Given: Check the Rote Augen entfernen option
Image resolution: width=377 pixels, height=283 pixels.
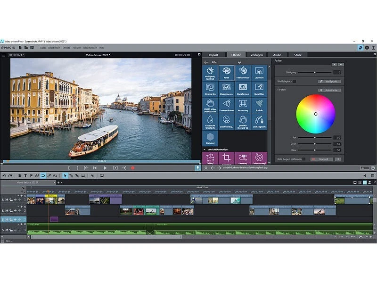Looking at the screenshot, I should pyautogui.click(x=304, y=158).
